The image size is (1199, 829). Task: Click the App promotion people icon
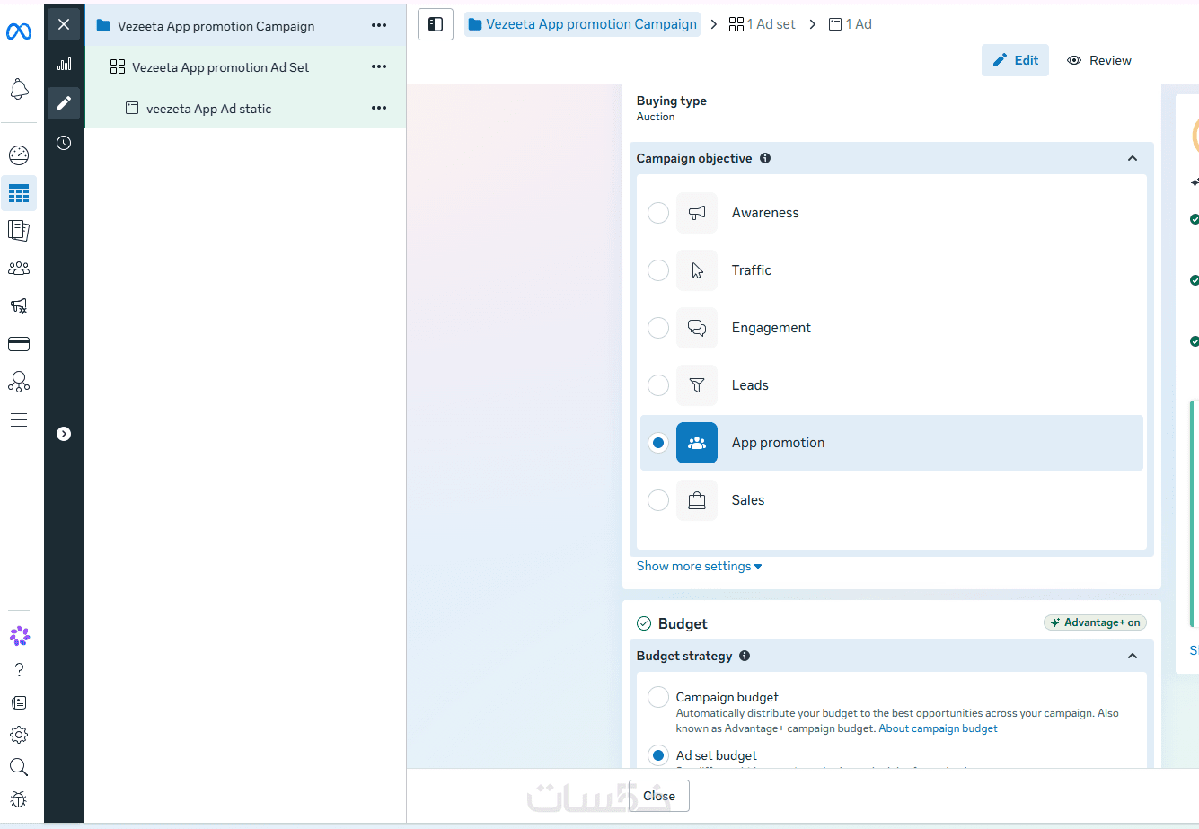click(697, 443)
